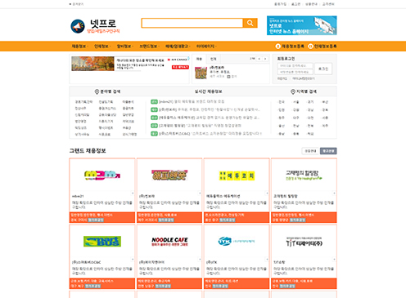The image size is (406, 298).
Task: Click the ID input in 회원로그인 box
Action: 295,66
